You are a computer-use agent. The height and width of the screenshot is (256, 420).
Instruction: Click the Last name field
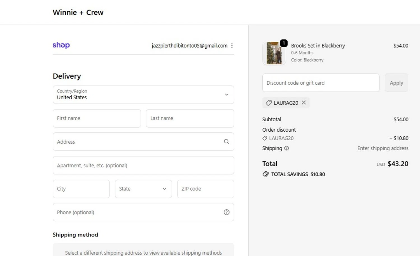point(190,118)
